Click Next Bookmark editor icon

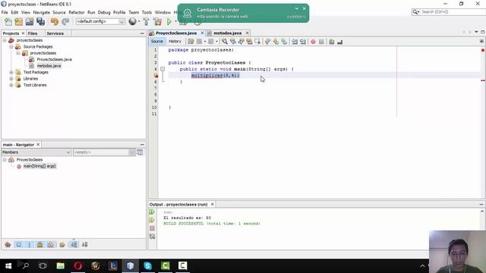coord(276,42)
